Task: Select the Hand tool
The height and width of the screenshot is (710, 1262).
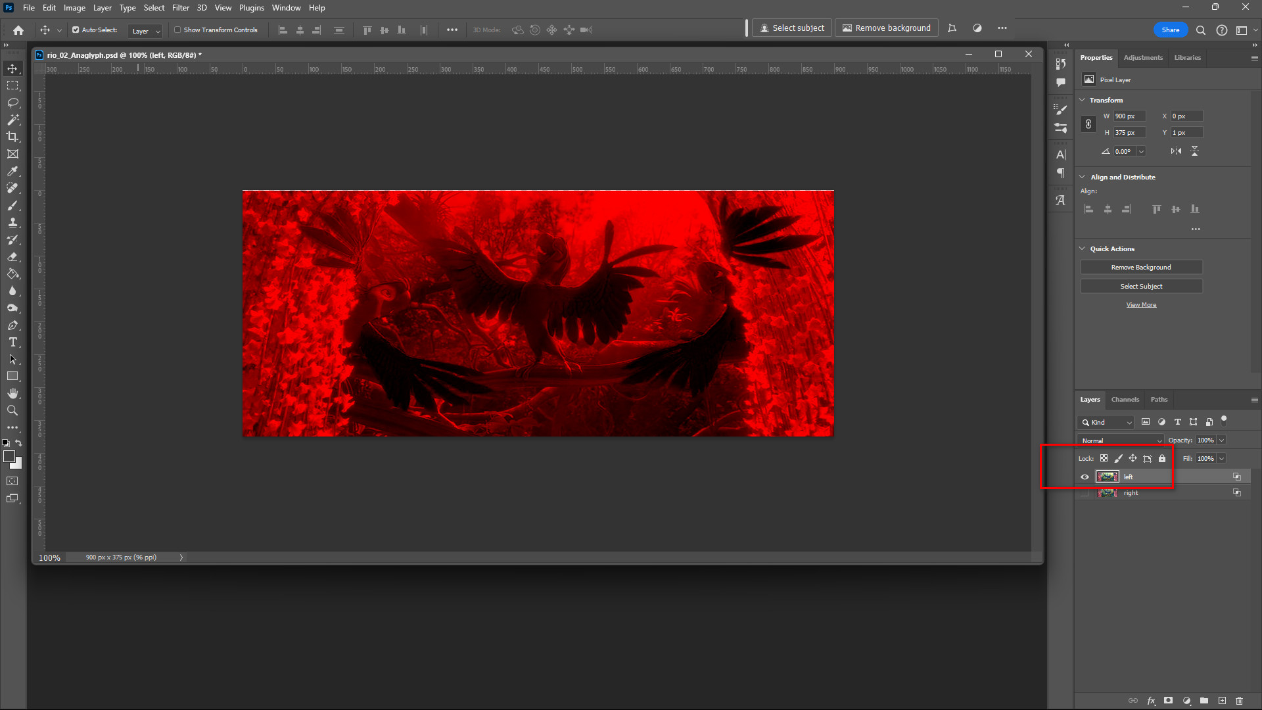Action: 12,393
